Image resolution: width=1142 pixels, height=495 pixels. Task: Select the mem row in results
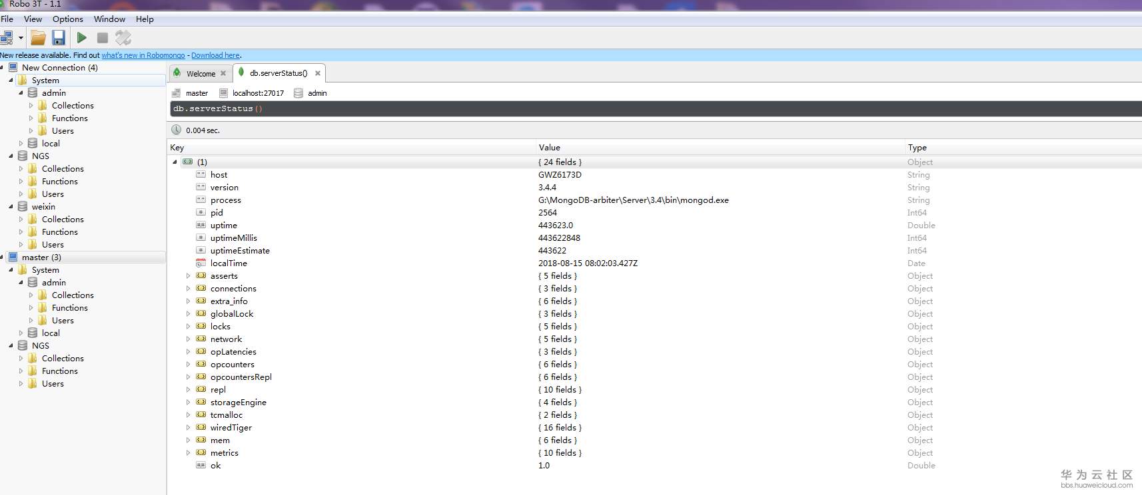pyautogui.click(x=654, y=440)
